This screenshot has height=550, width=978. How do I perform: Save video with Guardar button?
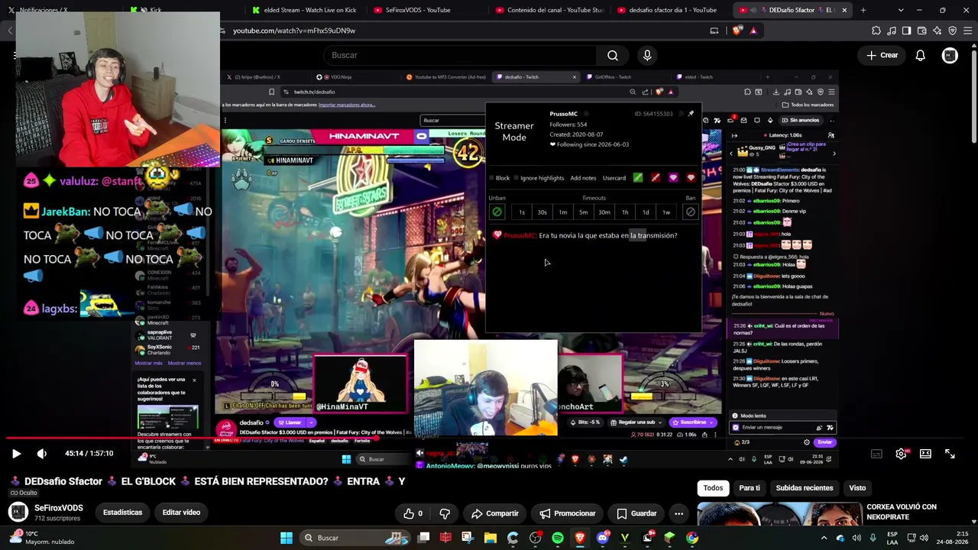pyautogui.click(x=636, y=513)
